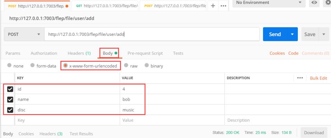
Task: Open the Cookies link
Action: point(277,53)
